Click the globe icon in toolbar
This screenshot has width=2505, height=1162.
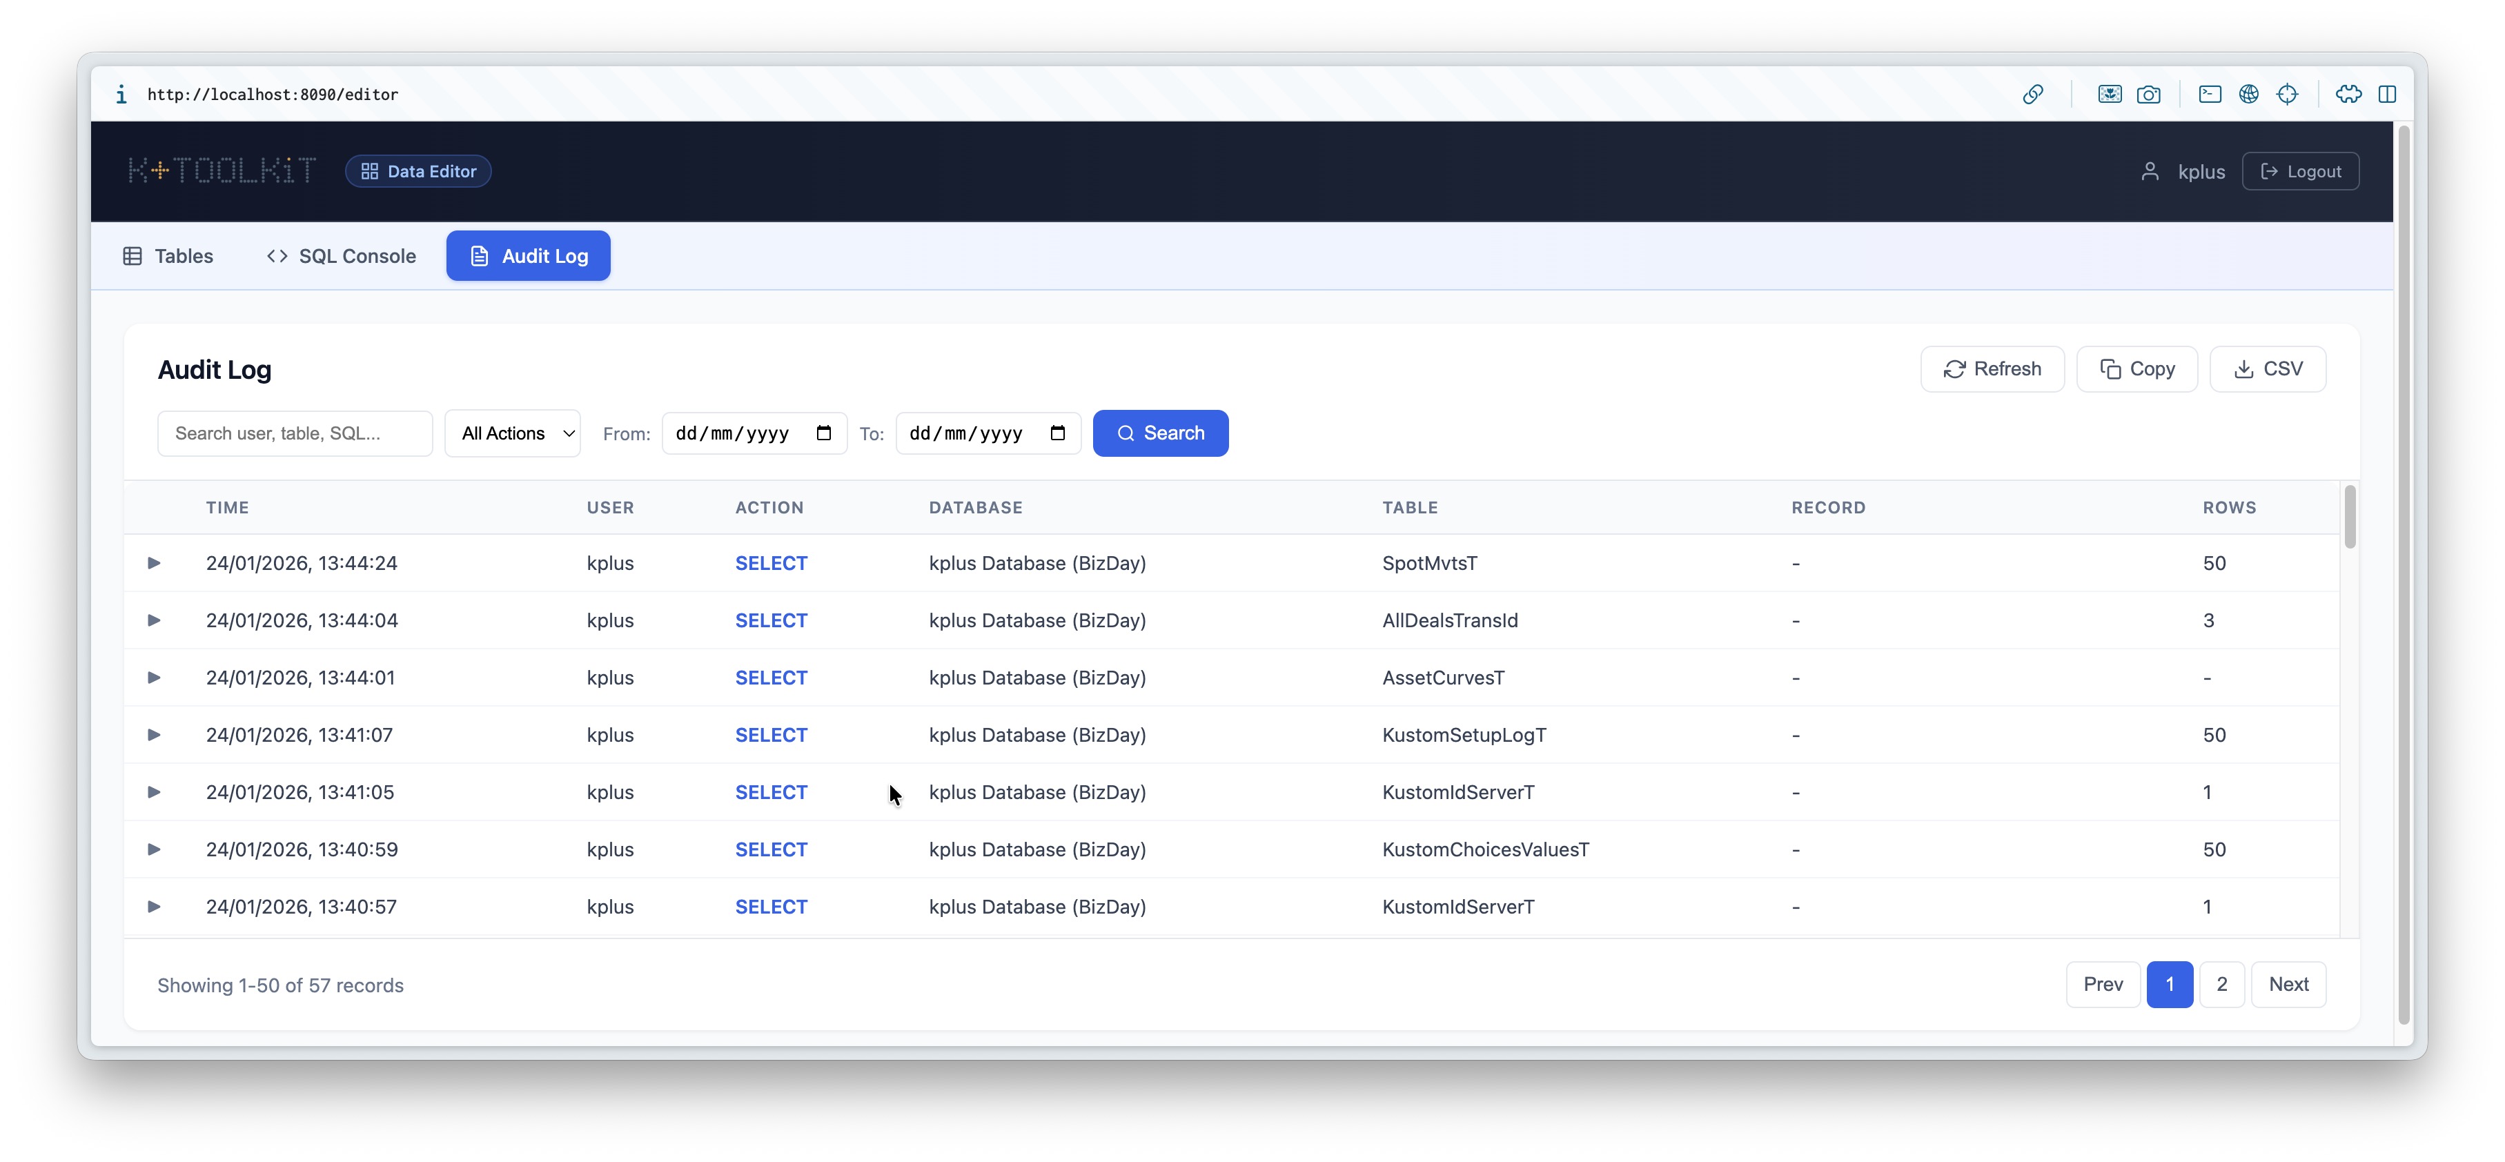[2248, 95]
